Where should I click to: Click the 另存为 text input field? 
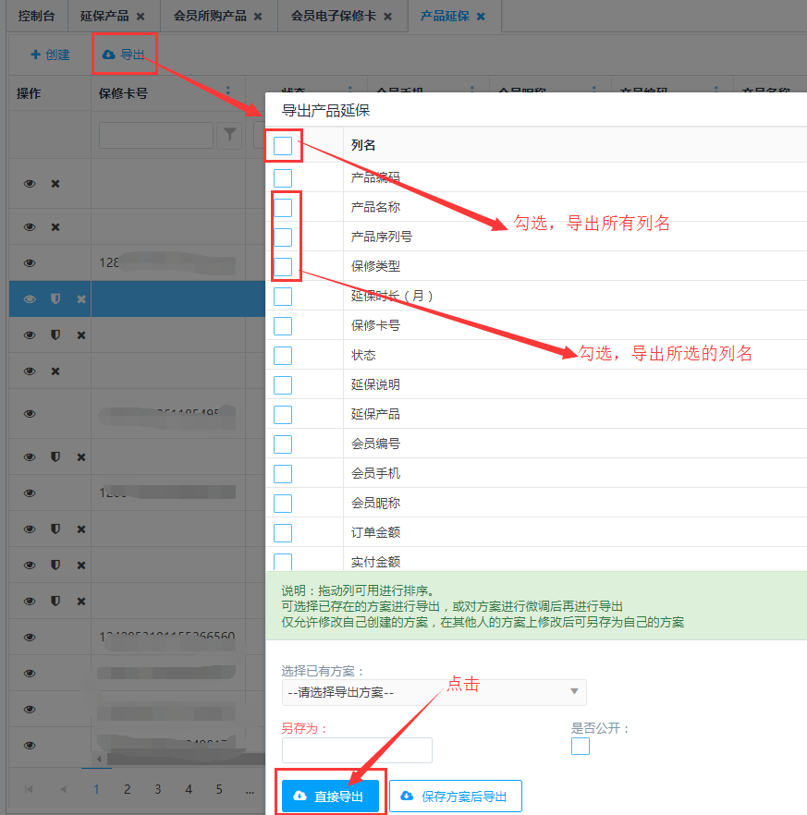(357, 749)
